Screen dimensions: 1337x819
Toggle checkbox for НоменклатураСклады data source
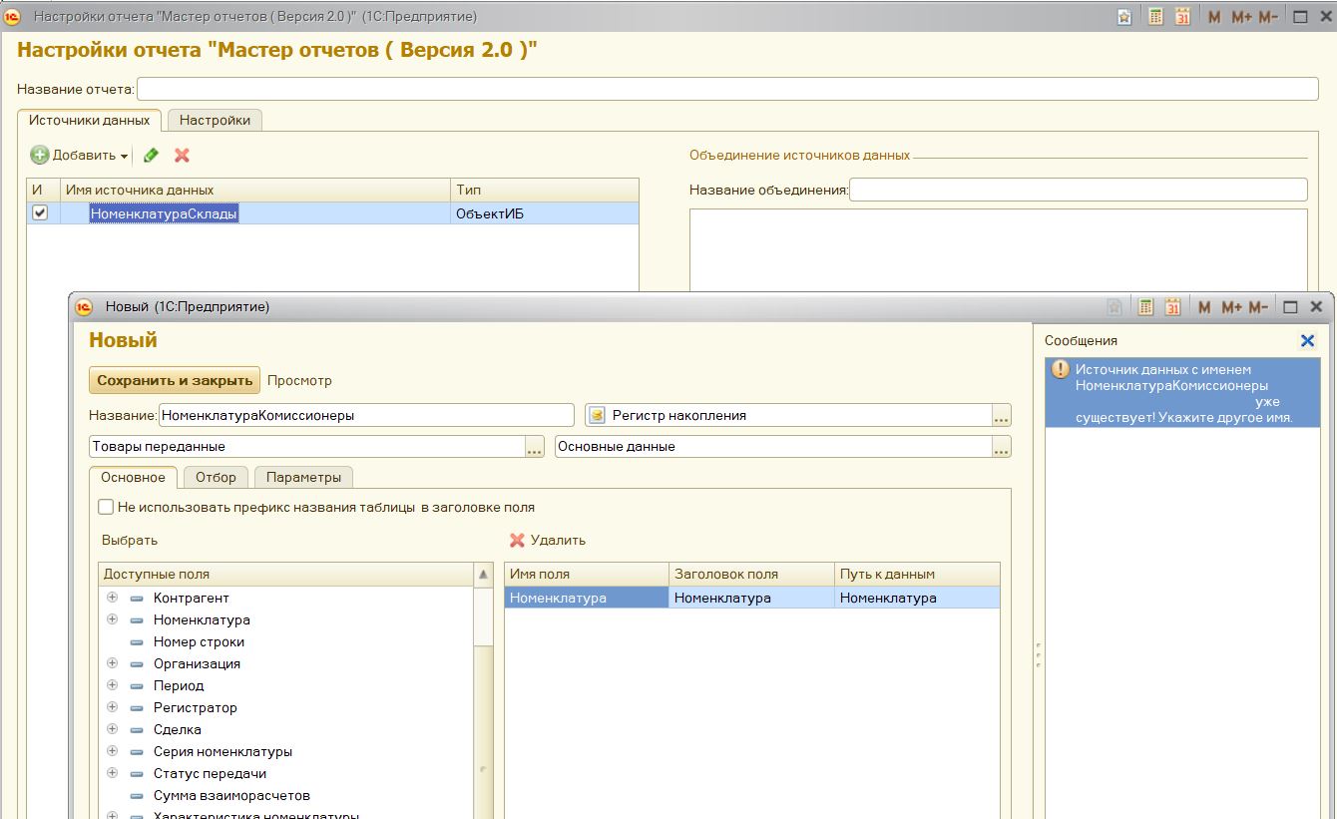tap(40, 212)
